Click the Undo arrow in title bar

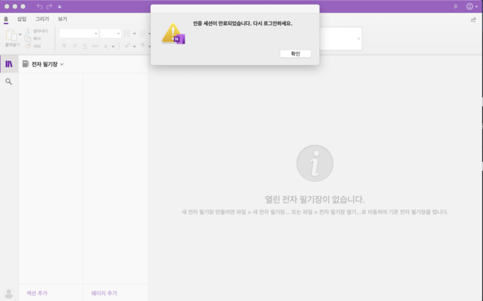pos(39,6)
